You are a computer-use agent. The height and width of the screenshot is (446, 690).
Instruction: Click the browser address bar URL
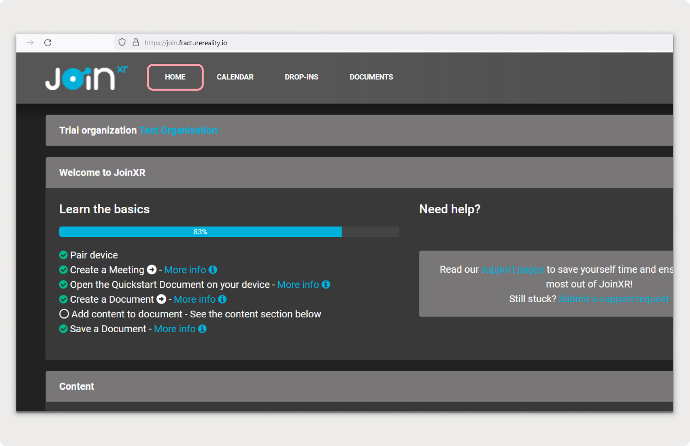[x=186, y=43]
